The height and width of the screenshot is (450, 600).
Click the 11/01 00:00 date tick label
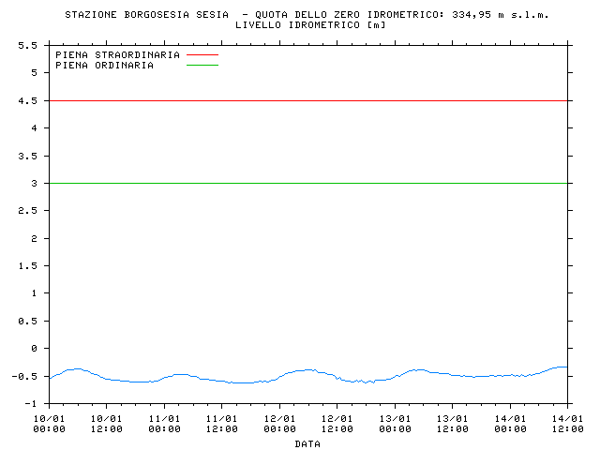[164, 424]
